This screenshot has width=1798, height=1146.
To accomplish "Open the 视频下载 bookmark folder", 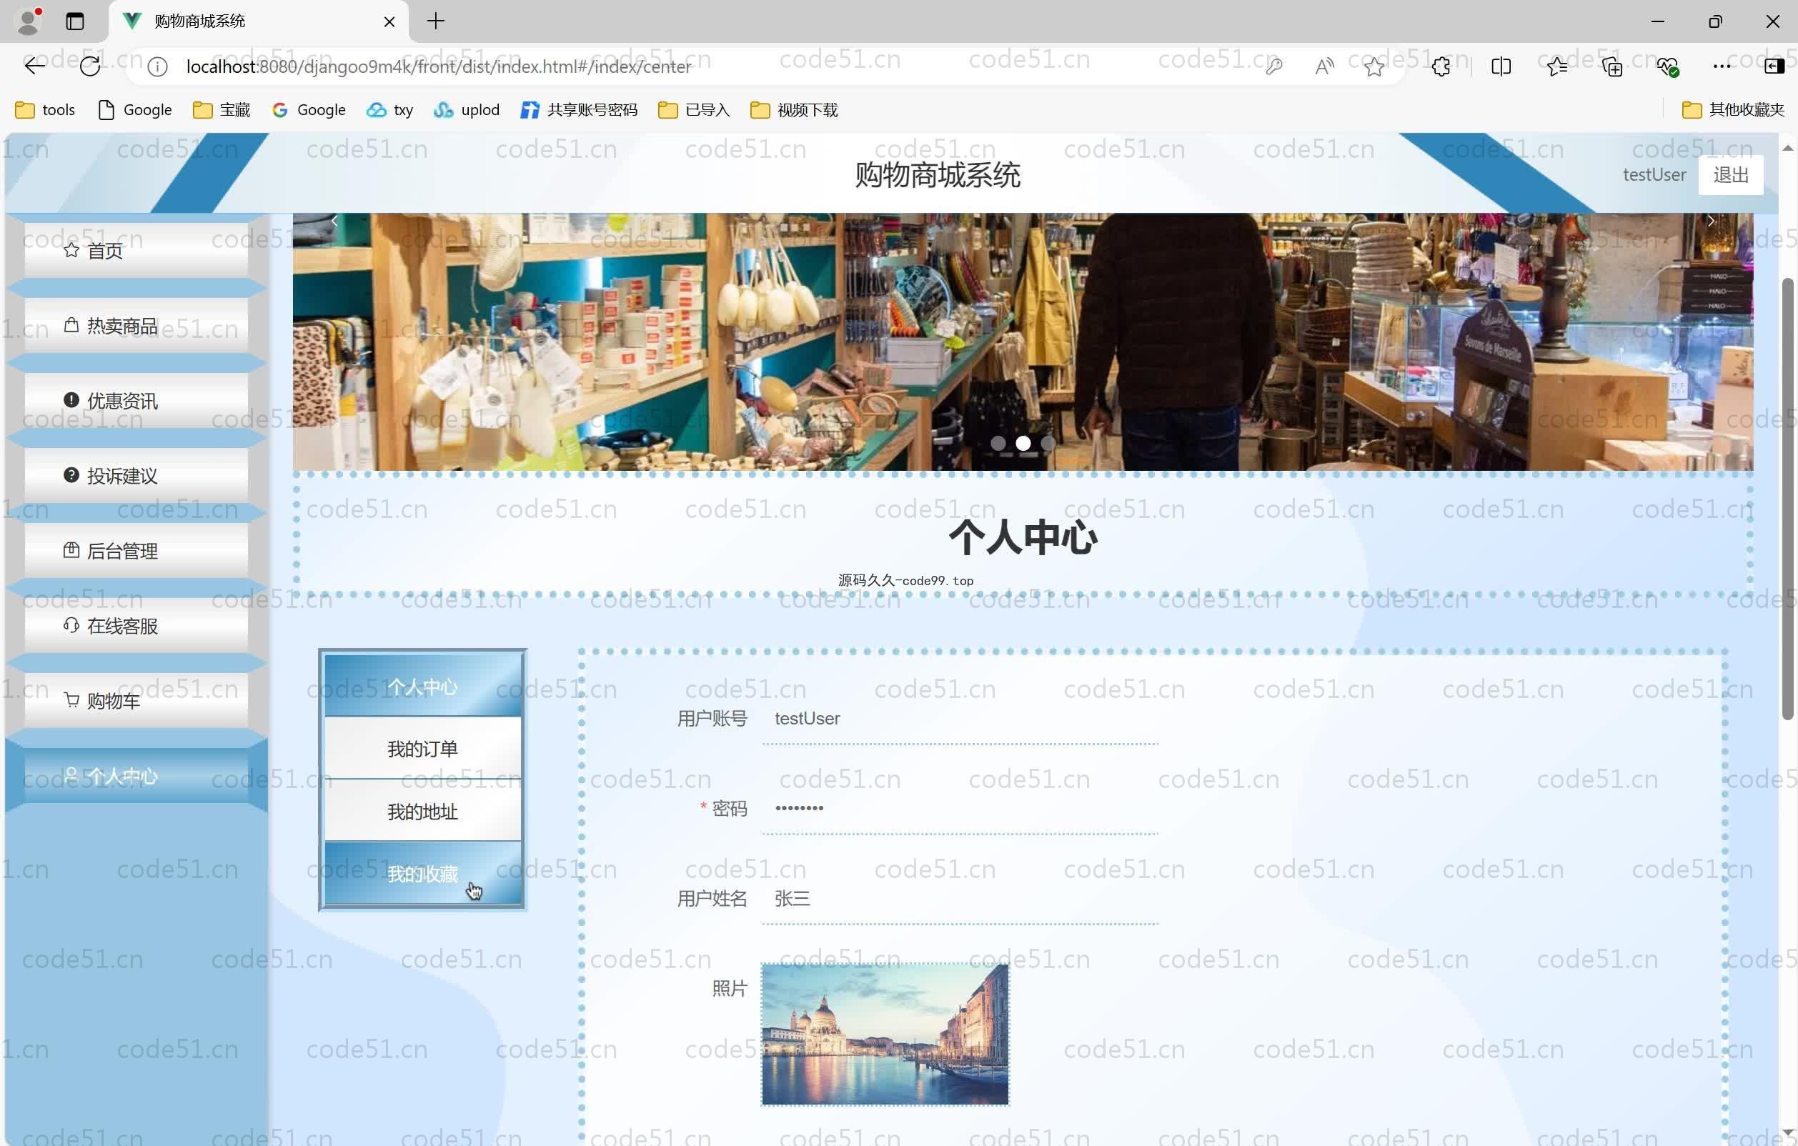I will click(795, 110).
